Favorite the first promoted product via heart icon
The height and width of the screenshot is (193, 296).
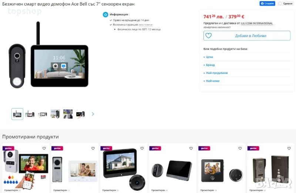point(44,149)
